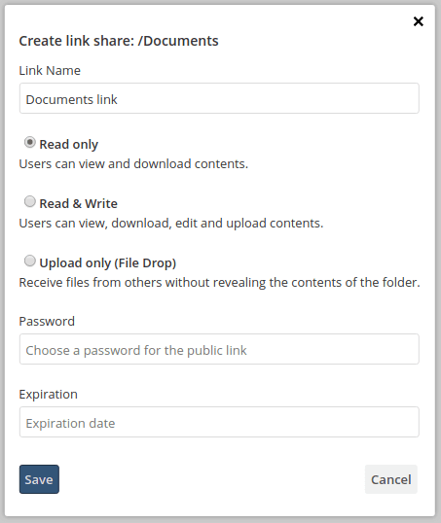Click the 'Expiration' field label
Viewport: 441px width, 523px height.
48,395
